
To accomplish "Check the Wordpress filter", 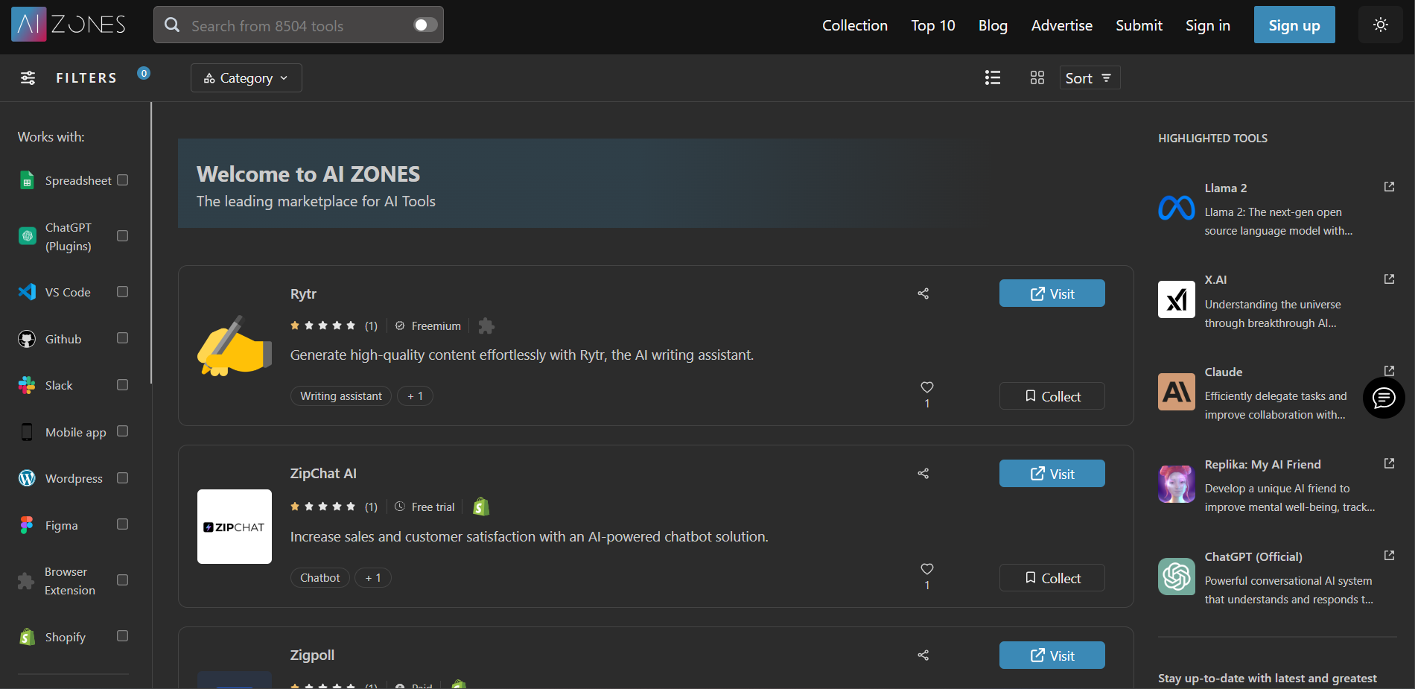I will click(123, 478).
